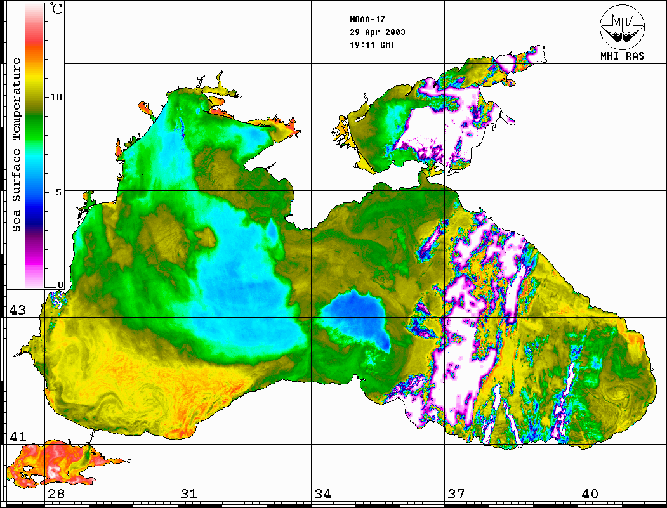The height and width of the screenshot is (508, 667).
Task: Click the time '19:11 GMT'
Action: [372, 44]
